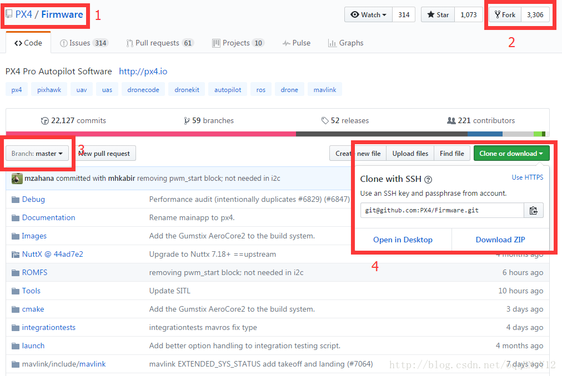The image size is (562, 376).
Task: Select the drone topic tag
Action: [x=289, y=89]
